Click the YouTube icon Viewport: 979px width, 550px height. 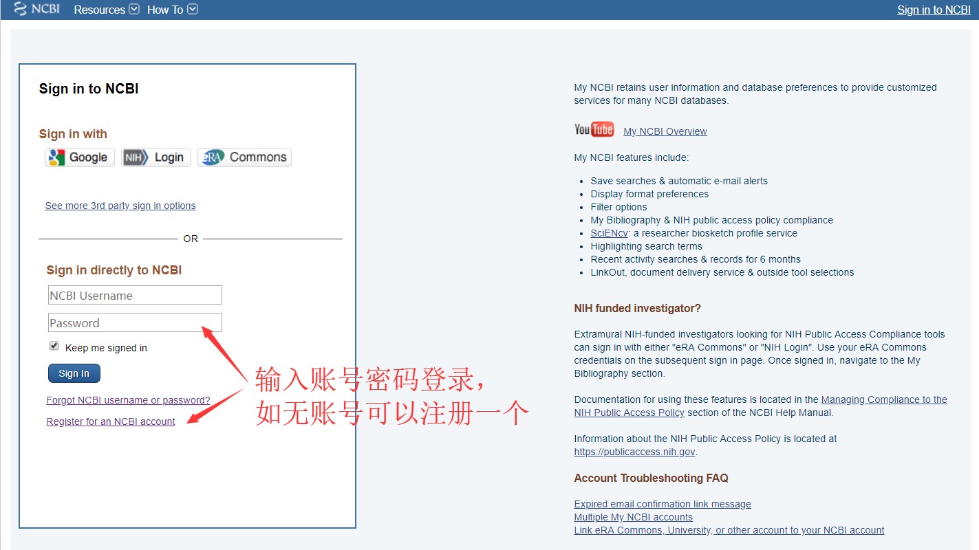[x=594, y=129]
